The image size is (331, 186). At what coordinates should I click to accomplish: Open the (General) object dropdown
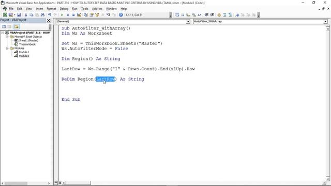(x=188, y=22)
